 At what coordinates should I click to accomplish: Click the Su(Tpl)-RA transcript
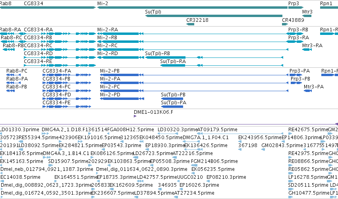pyautogui.click(x=222, y=65)
